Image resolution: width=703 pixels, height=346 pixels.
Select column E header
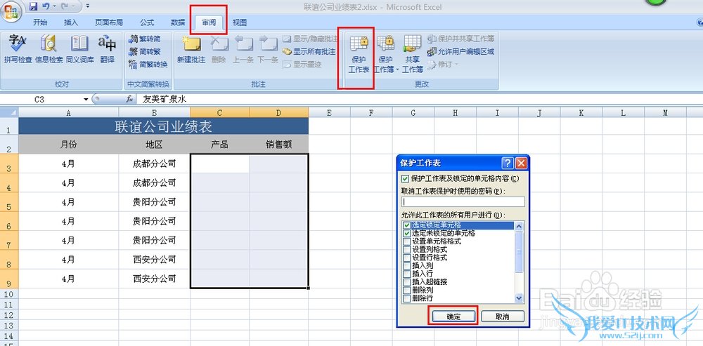coord(329,113)
